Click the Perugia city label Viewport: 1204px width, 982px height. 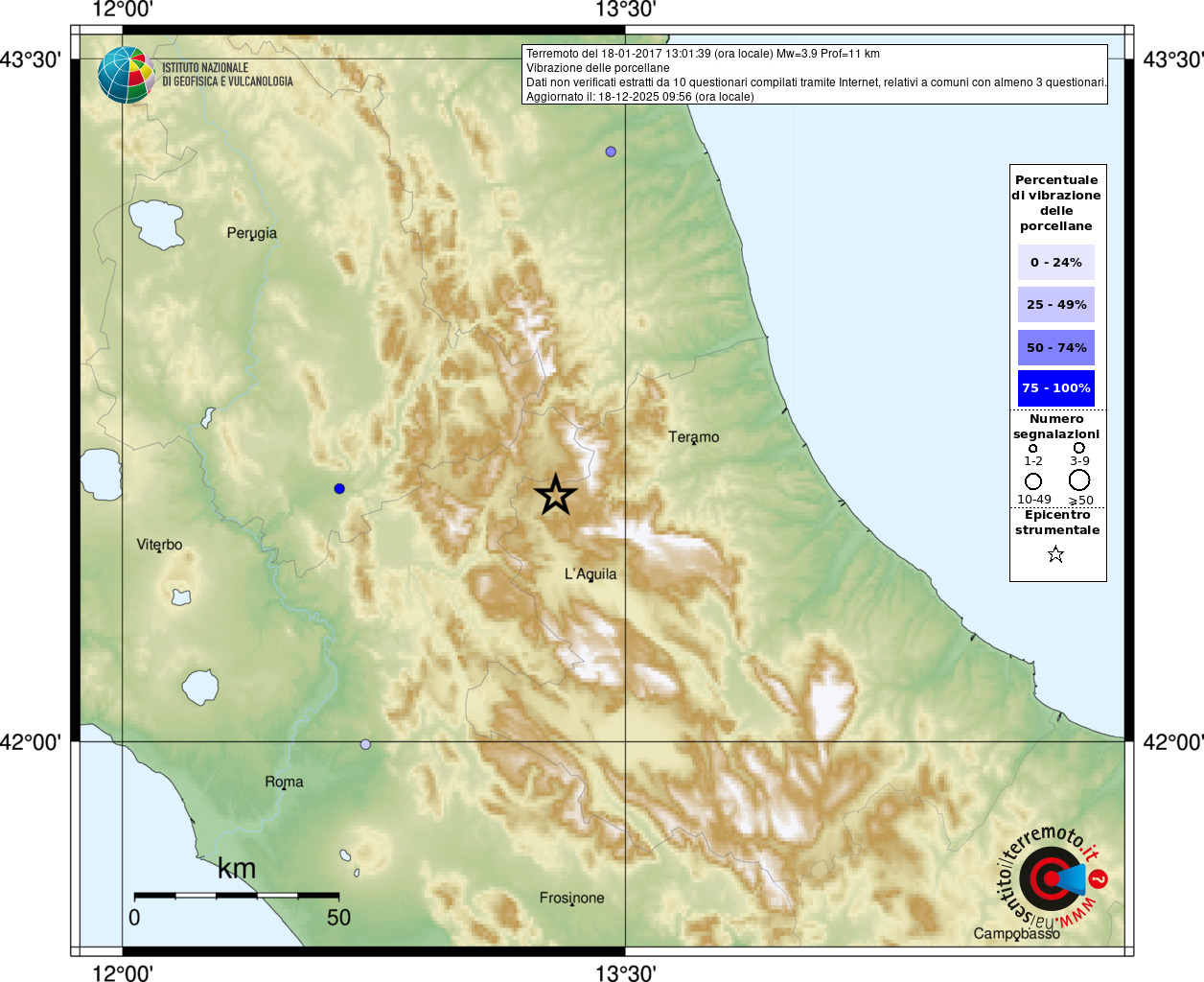tap(252, 233)
